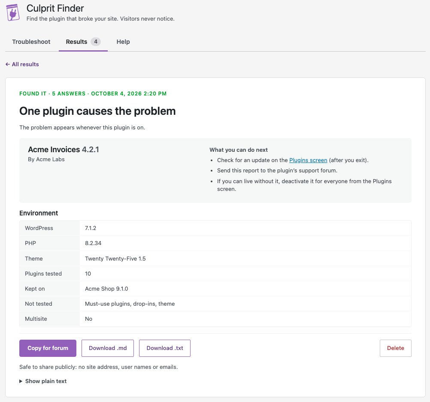The image size is (430, 402).
Task: Click the What you can do next heading
Action: point(239,150)
